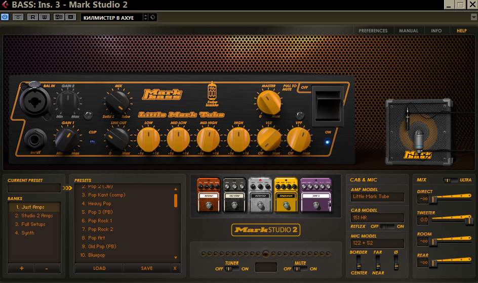Select the orange stomp pedal

(209, 195)
